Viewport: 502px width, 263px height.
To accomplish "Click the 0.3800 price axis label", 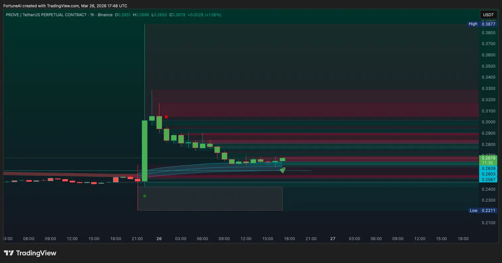I will coord(488,33).
